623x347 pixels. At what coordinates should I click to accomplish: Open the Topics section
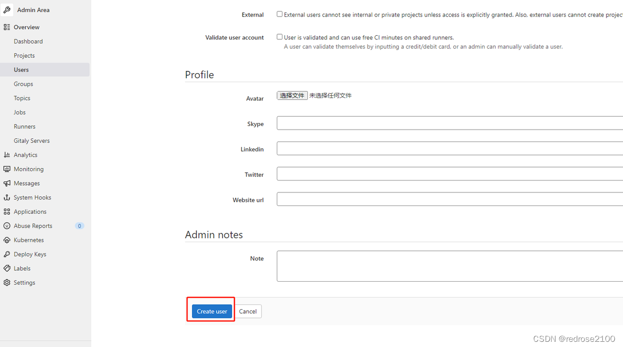(22, 98)
